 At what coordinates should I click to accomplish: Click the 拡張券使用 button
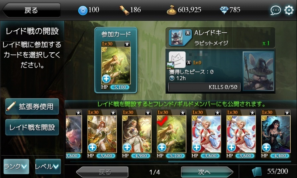pyautogui.click(x=32, y=106)
